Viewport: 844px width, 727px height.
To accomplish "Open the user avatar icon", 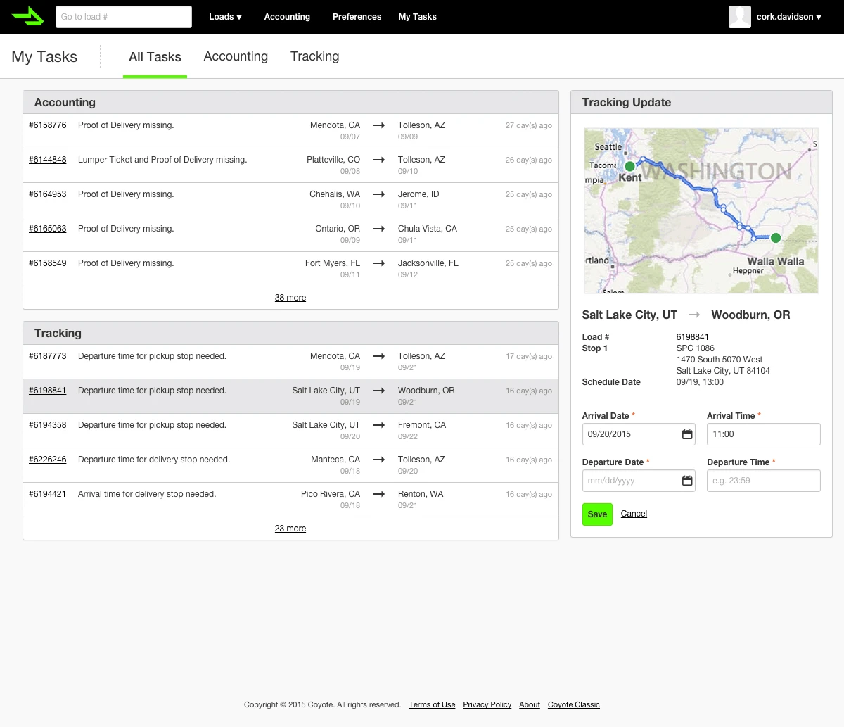I will 740,17.
